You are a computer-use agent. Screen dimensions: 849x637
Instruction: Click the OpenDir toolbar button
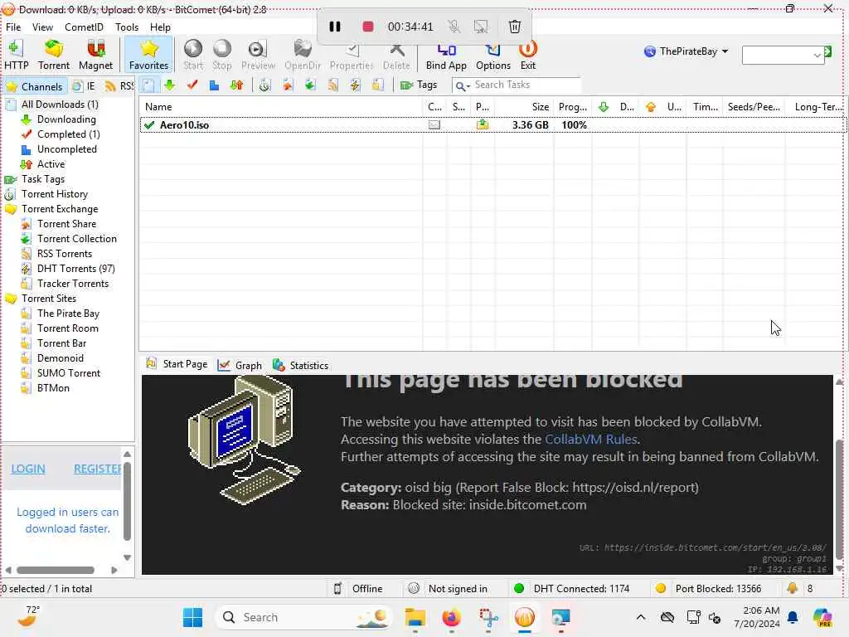303,56
